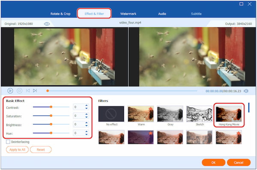Screen dimensions: 257x170
Task: Open the Rotate & Crop tab
Action: pyautogui.click(x=60, y=14)
